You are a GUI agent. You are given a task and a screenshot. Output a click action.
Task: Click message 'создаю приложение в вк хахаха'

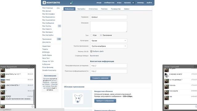[x=18, y=99]
